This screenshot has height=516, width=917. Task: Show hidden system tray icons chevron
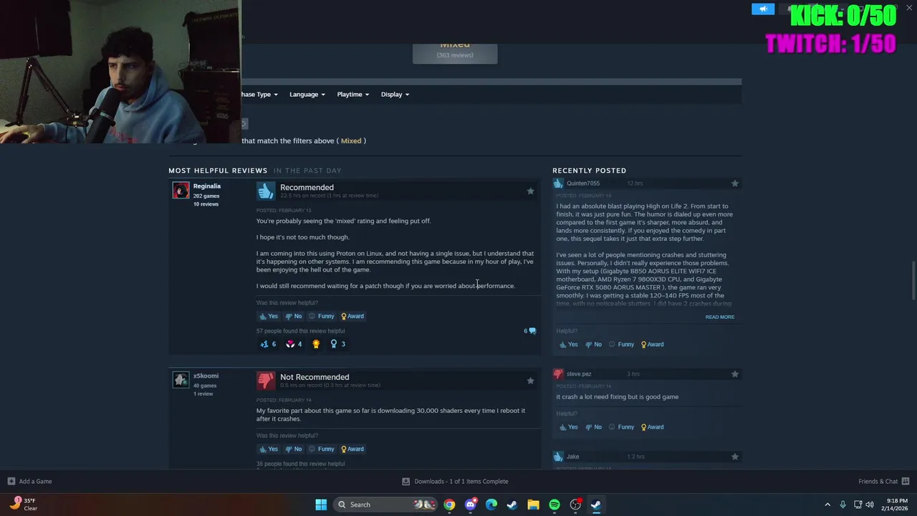827,505
